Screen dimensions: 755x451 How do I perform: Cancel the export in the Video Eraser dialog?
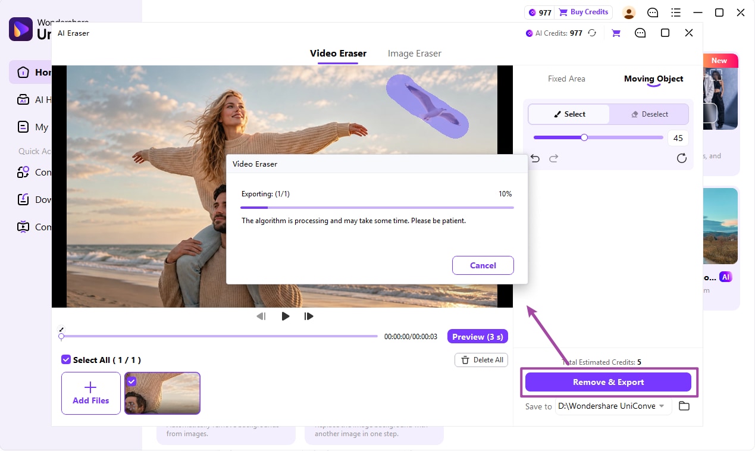[x=483, y=265]
